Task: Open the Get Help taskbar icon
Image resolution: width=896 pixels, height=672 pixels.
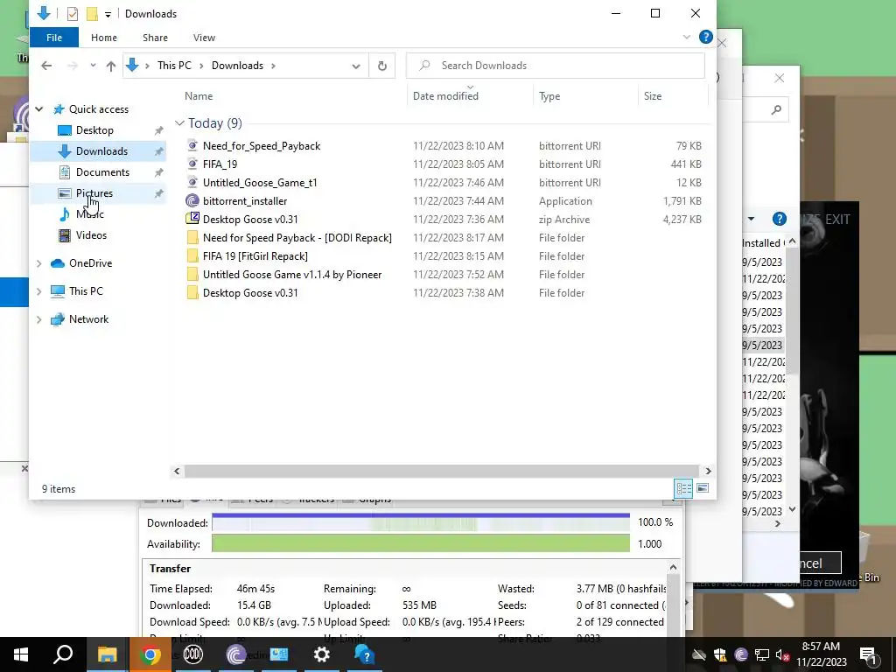Action: [x=365, y=654]
